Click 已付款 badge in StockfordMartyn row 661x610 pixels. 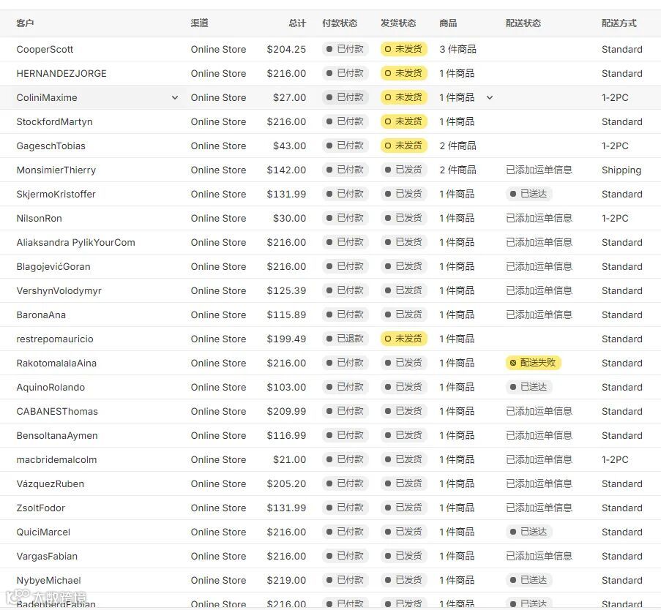(x=346, y=121)
